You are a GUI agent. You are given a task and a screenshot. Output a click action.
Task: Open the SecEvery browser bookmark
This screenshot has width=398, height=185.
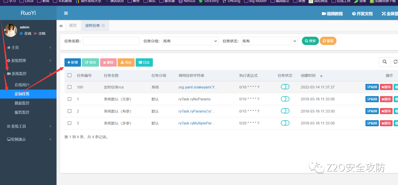pos(208,1)
